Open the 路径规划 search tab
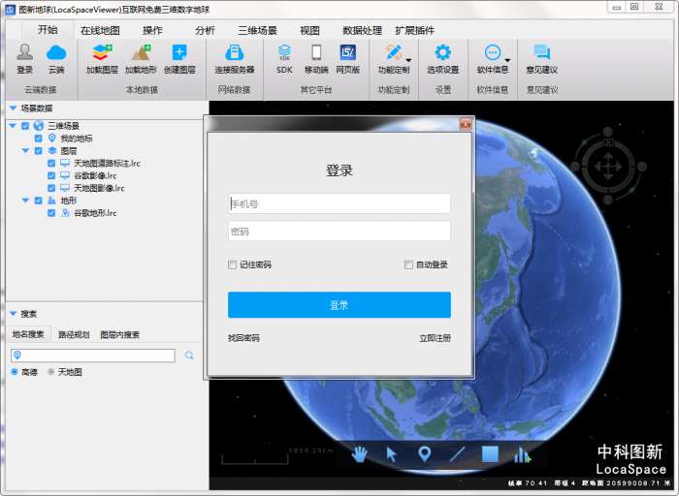This screenshot has width=679, height=496. 73,335
